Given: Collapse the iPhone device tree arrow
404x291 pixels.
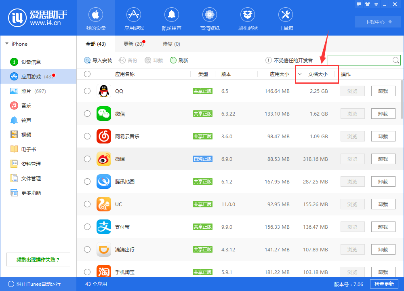Looking at the screenshot, I should point(7,44).
